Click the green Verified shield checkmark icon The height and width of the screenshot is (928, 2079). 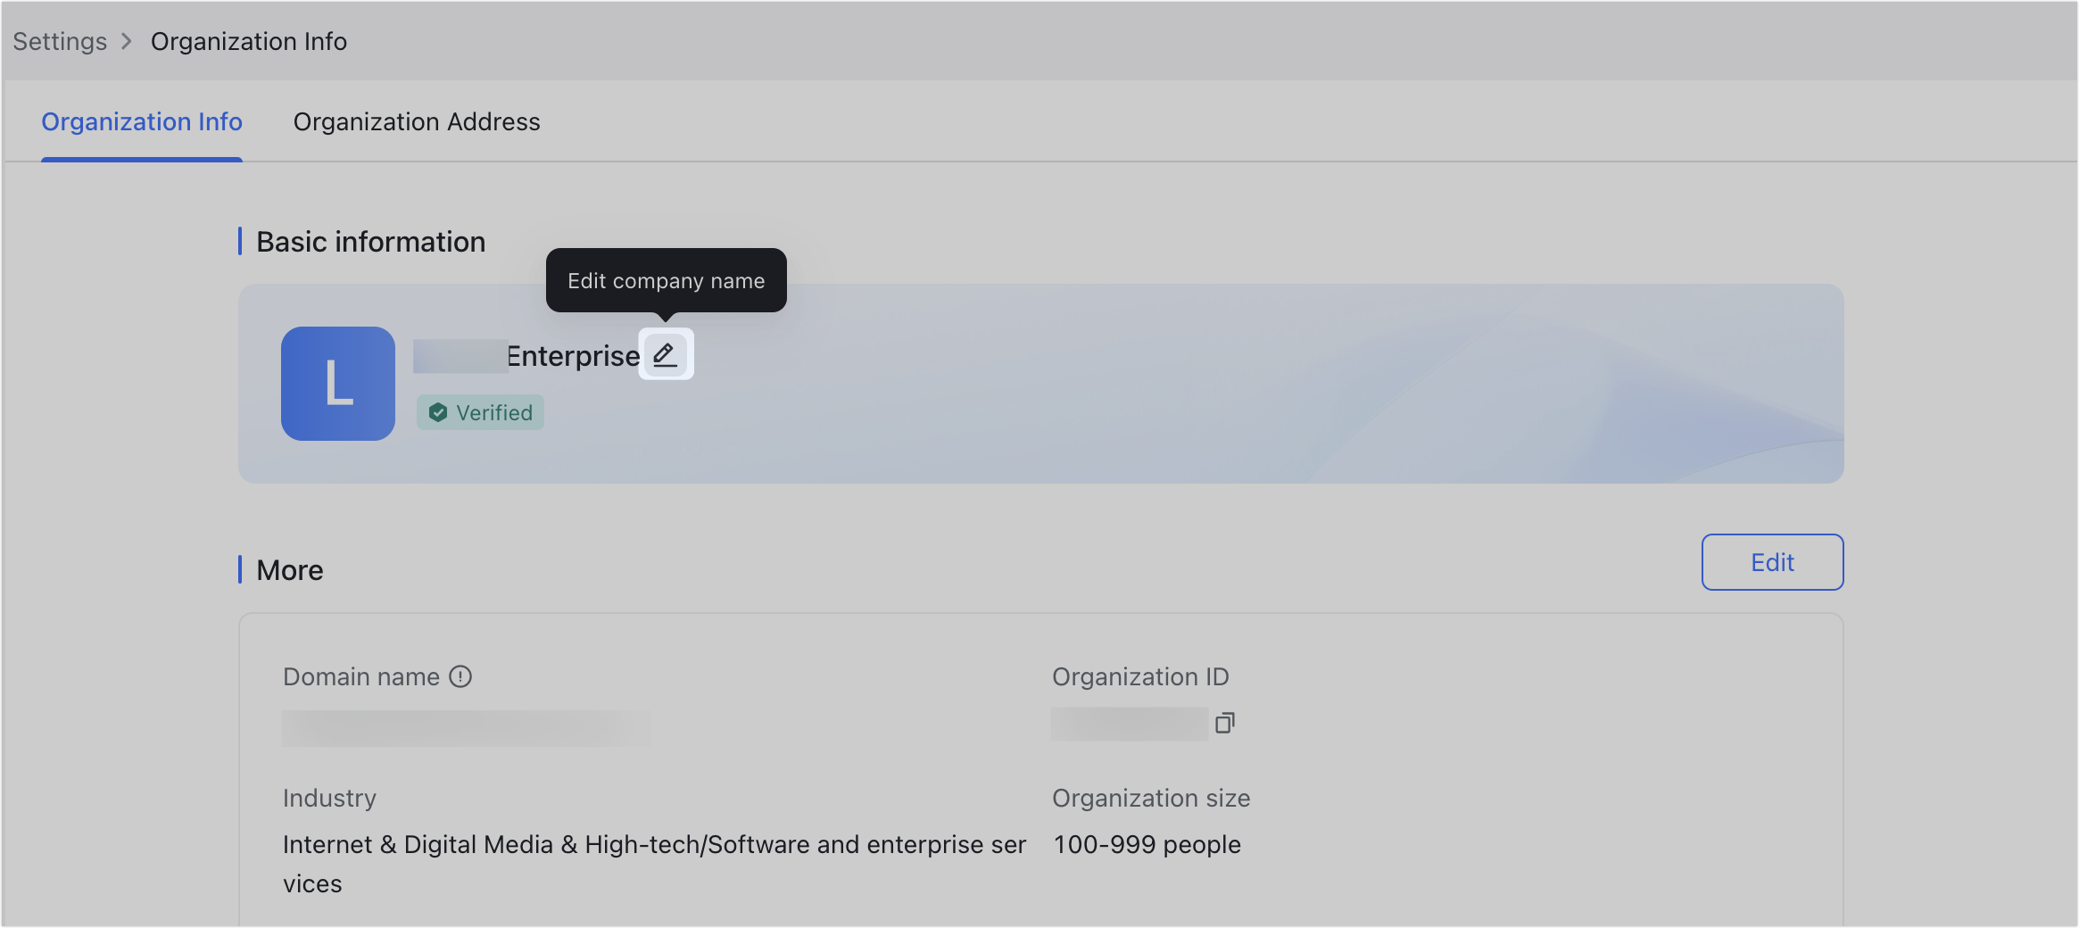438,412
